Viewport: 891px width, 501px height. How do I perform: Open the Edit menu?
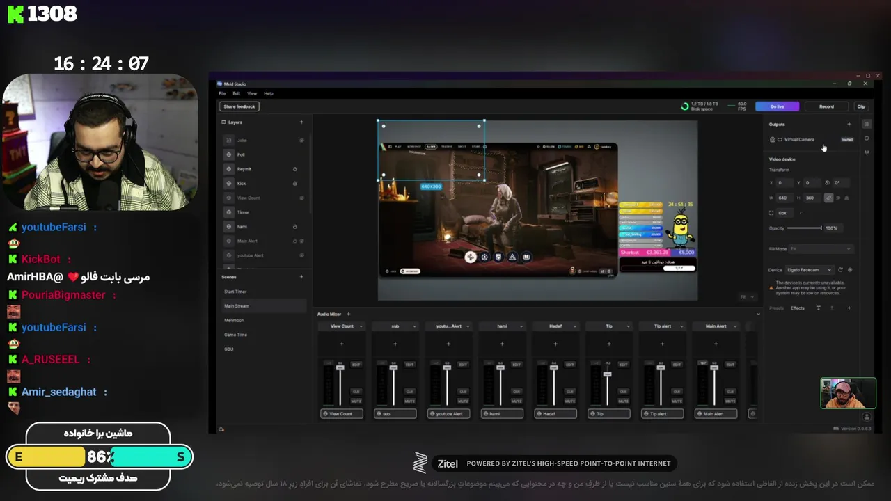tap(237, 93)
